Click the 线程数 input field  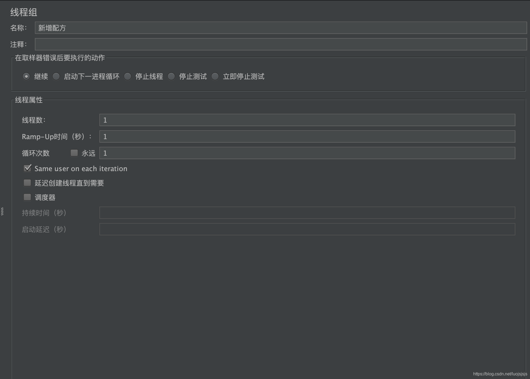point(307,120)
